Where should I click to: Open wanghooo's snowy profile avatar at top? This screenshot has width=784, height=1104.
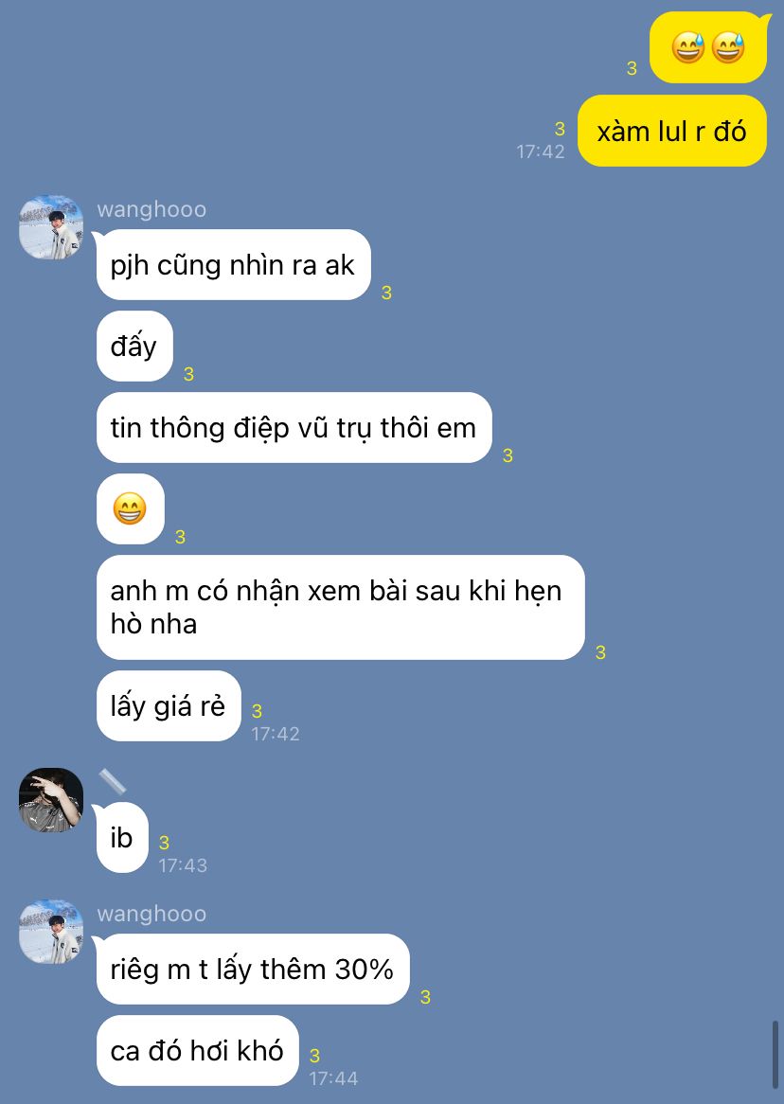51,227
